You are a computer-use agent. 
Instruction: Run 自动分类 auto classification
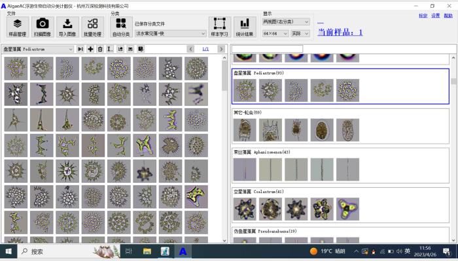tap(120, 27)
